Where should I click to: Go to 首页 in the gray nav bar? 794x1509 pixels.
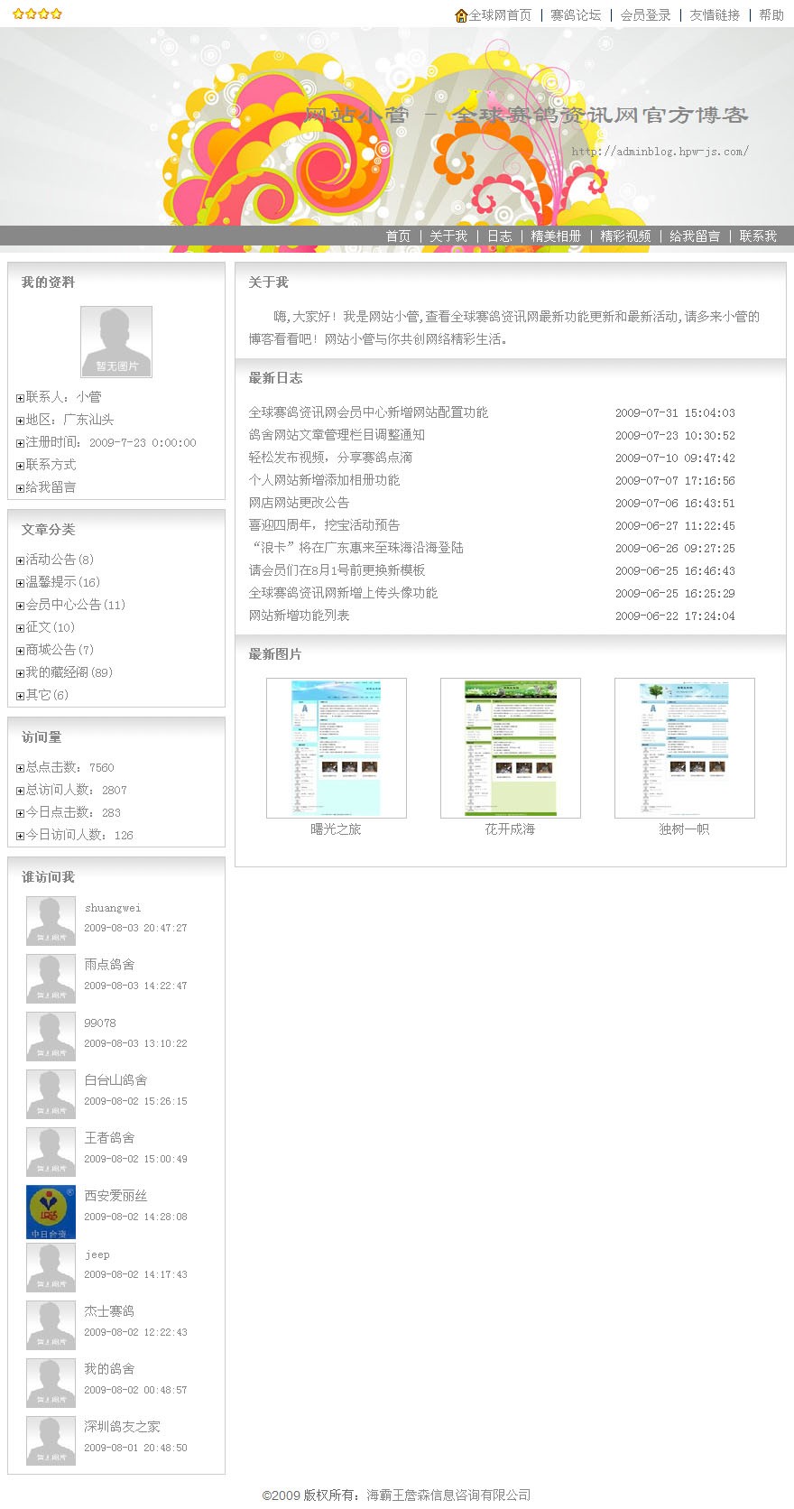[x=398, y=236]
